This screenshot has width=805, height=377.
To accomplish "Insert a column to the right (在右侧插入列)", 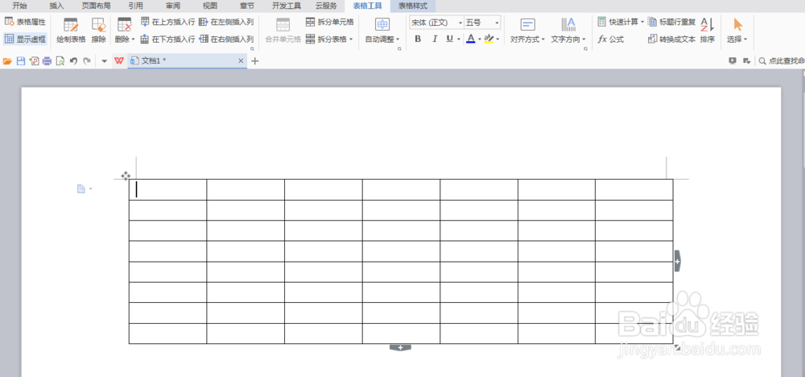I will (x=226, y=39).
